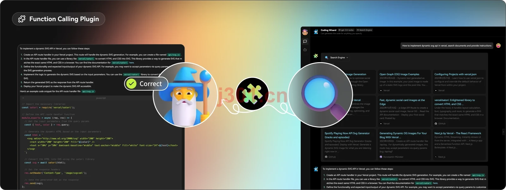Click the 'Correct' badge text
Image resolution: width=506 pixels, height=190 pixels.
151,84
